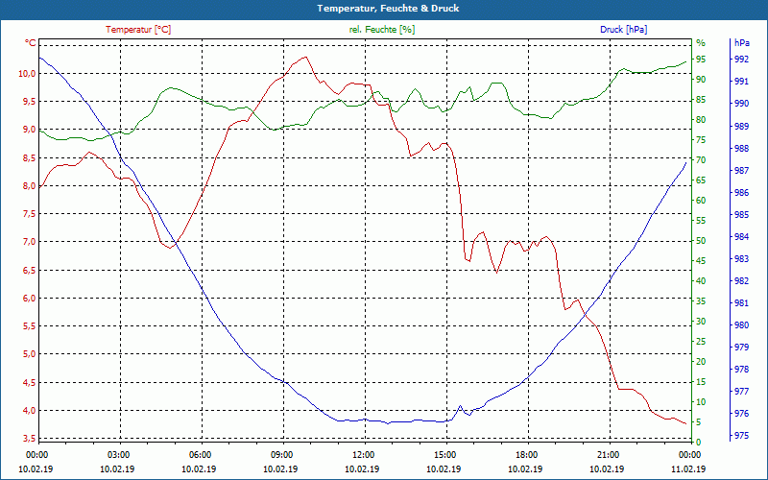Click the '5,5' temperature axis value
This screenshot has width=768, height=480.
(x=29, y=325)
